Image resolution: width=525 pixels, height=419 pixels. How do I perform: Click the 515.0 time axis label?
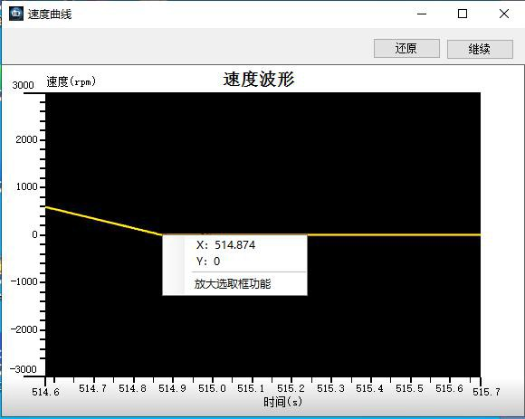pos(212,388)
